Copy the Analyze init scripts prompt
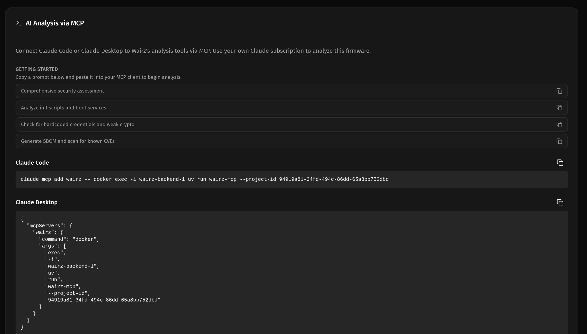Screen dimensions: 587x334 (x=559, y=108)
